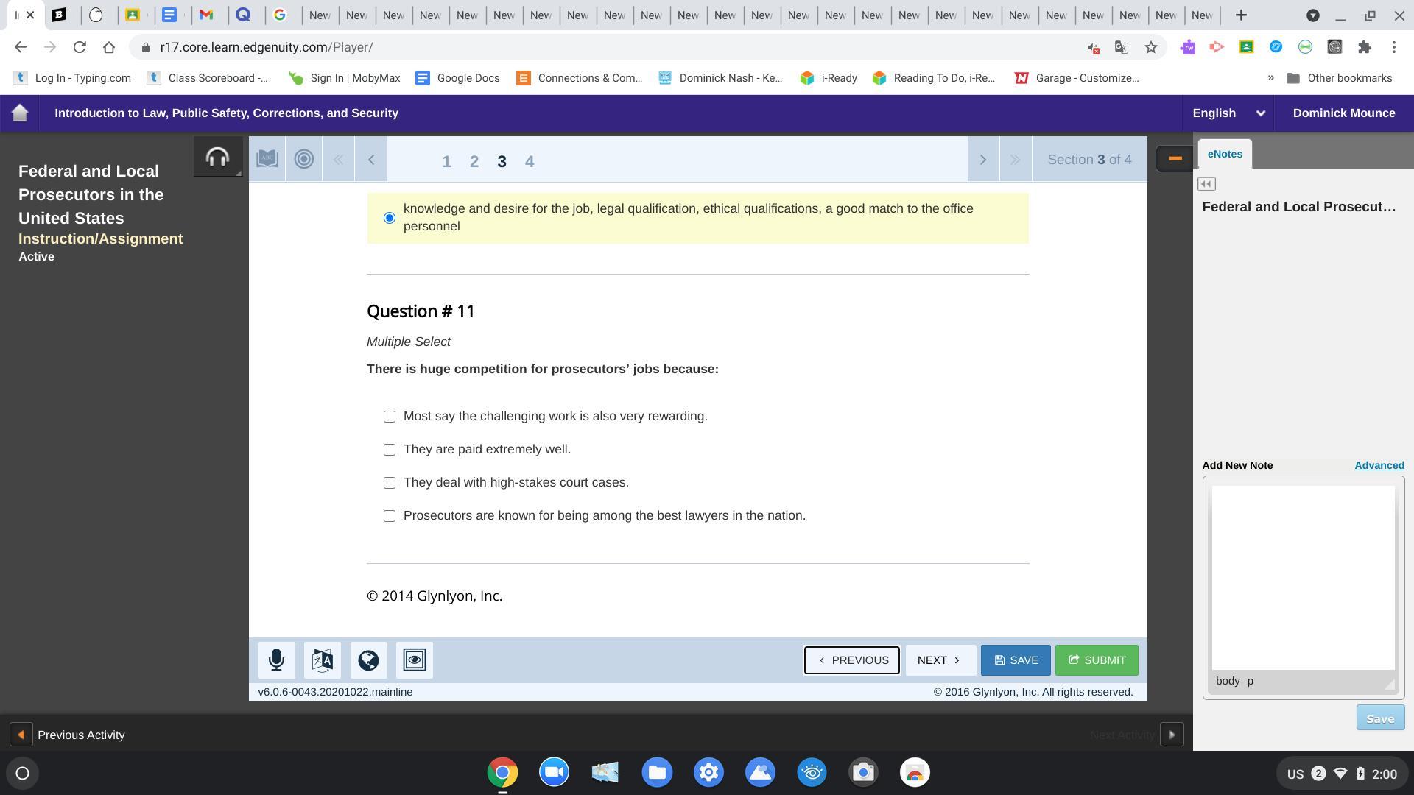Switch to section 4 tab
This screenshot has height=795, width=1414.
pyautogui.click(x=529, y=161)
